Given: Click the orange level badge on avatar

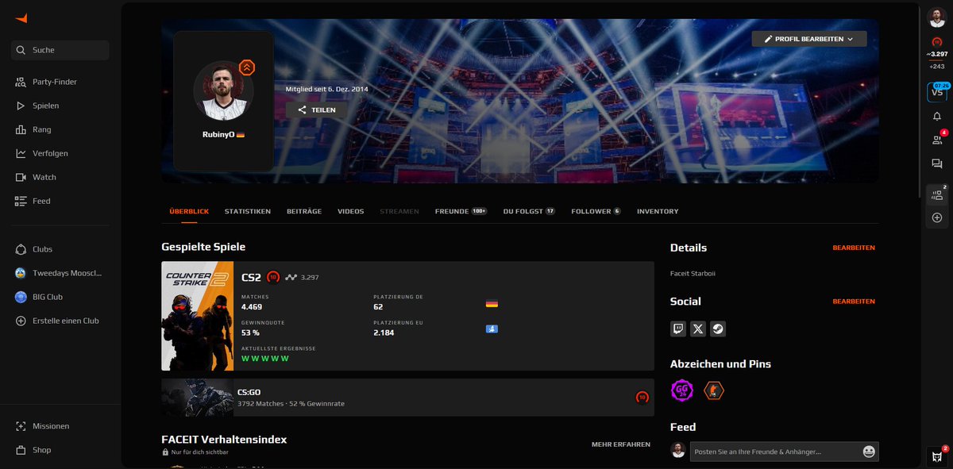Looking at the screenshot, I should pyautogui.click(x=247, y=67).
